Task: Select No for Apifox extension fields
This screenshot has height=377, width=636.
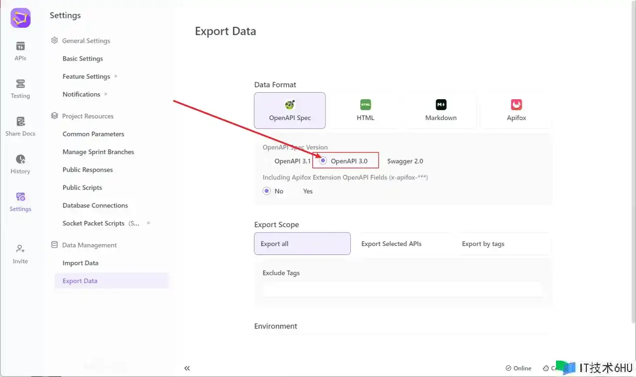Action: pos(267,191)
